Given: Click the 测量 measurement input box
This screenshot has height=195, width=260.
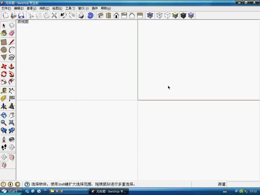Looking at the screenshot, I should pyautogui.click(x=243, y=184).
